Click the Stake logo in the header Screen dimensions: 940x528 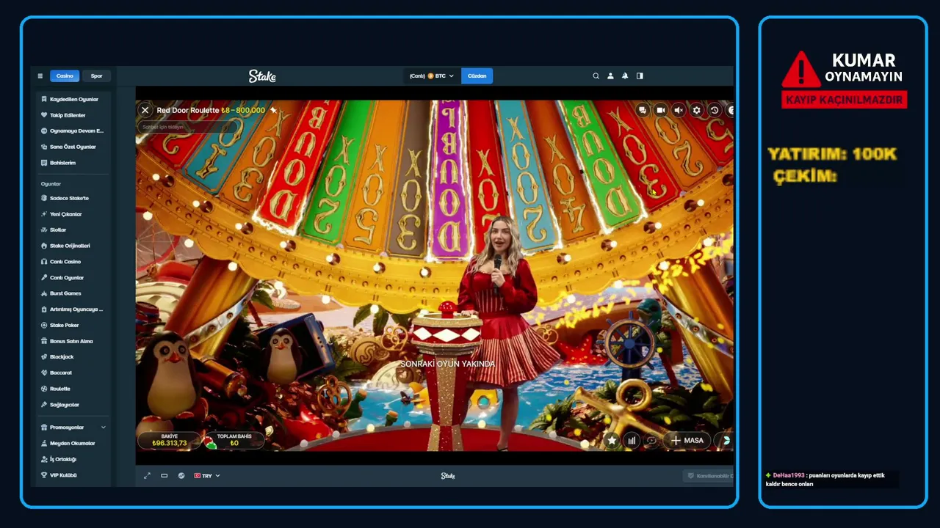tap(262, 76)
